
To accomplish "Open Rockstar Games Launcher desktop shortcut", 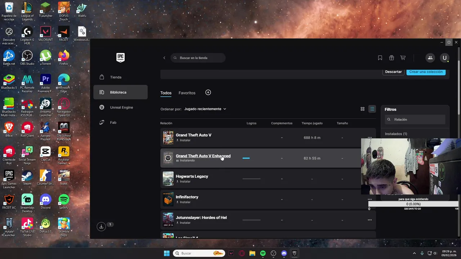I will 64,155.
